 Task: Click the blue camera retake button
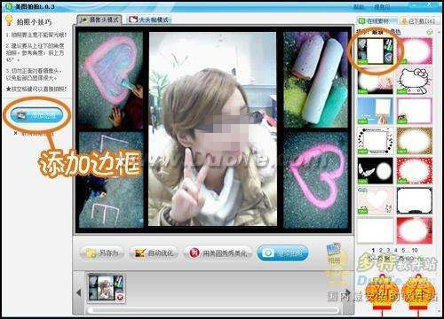(x=282, y=253)
